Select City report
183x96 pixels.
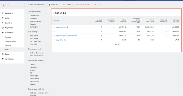(x=31, y=73)
